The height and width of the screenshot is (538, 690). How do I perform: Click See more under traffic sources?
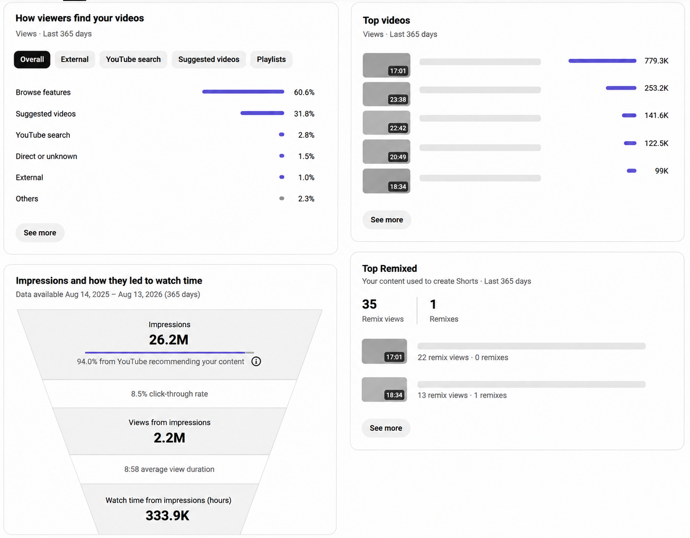click(x=40, y=233)
